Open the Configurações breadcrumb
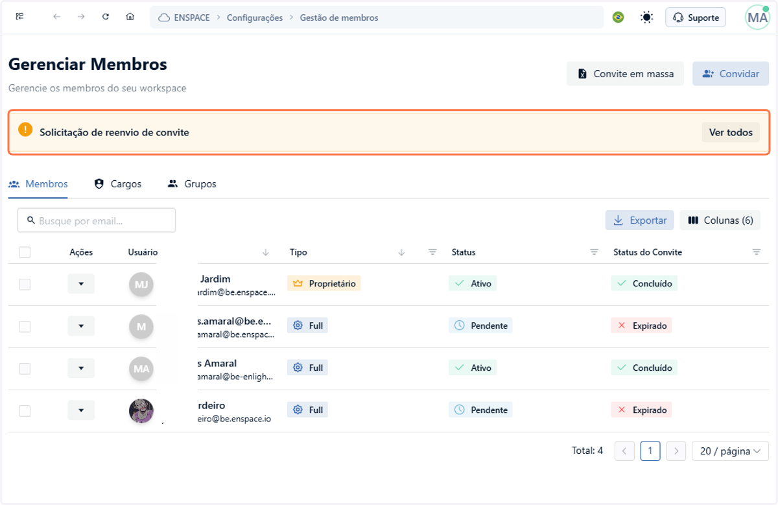The image size is (778, 505). click(x=255, y=18)
